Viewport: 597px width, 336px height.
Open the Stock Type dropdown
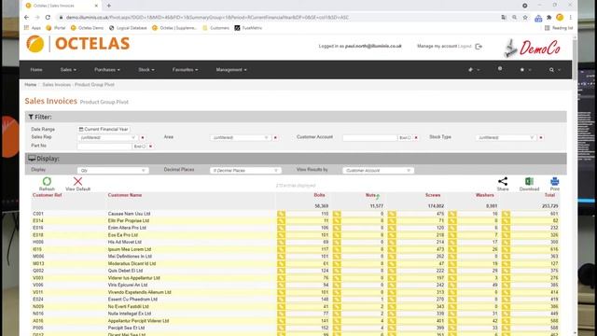pos(506,137)
